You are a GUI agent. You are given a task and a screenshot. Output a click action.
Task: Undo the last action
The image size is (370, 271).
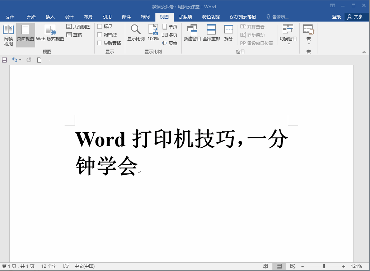point(15,60)
